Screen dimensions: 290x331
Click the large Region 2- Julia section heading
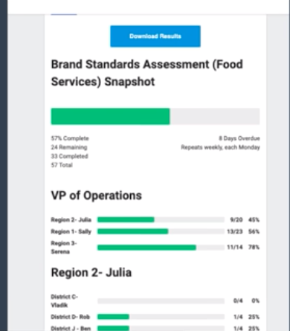(91, 273)
